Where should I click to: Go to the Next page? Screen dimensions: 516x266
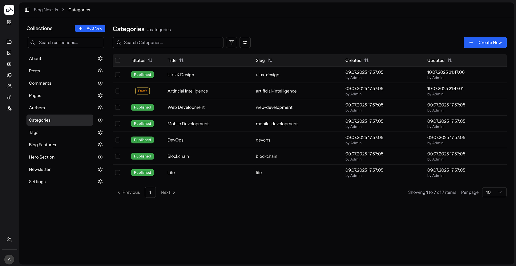tap(168, 192)
